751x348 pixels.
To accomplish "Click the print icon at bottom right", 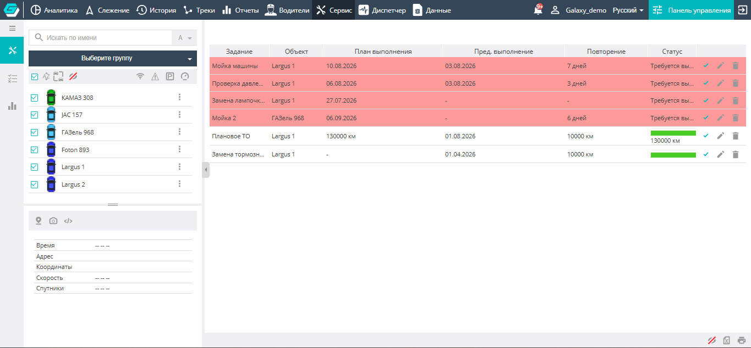I will 742,340.
